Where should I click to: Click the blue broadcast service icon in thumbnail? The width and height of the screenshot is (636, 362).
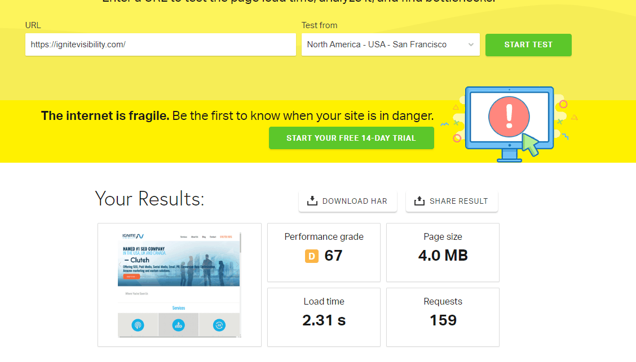pyautogui.click(x=138, y=325)
